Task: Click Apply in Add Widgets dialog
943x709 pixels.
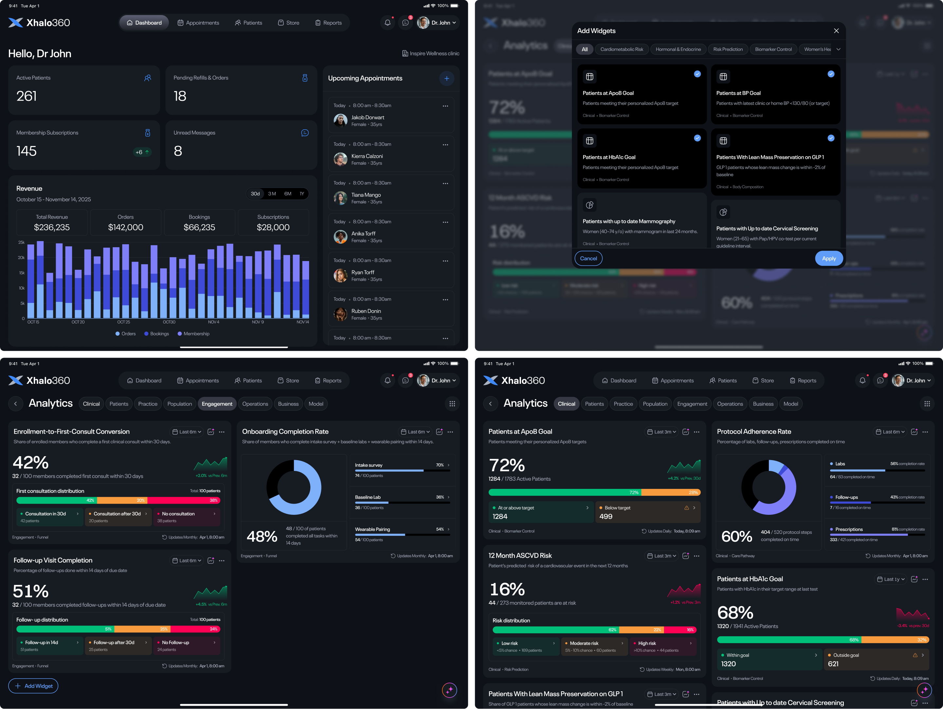Action: [x=829, y=259]
